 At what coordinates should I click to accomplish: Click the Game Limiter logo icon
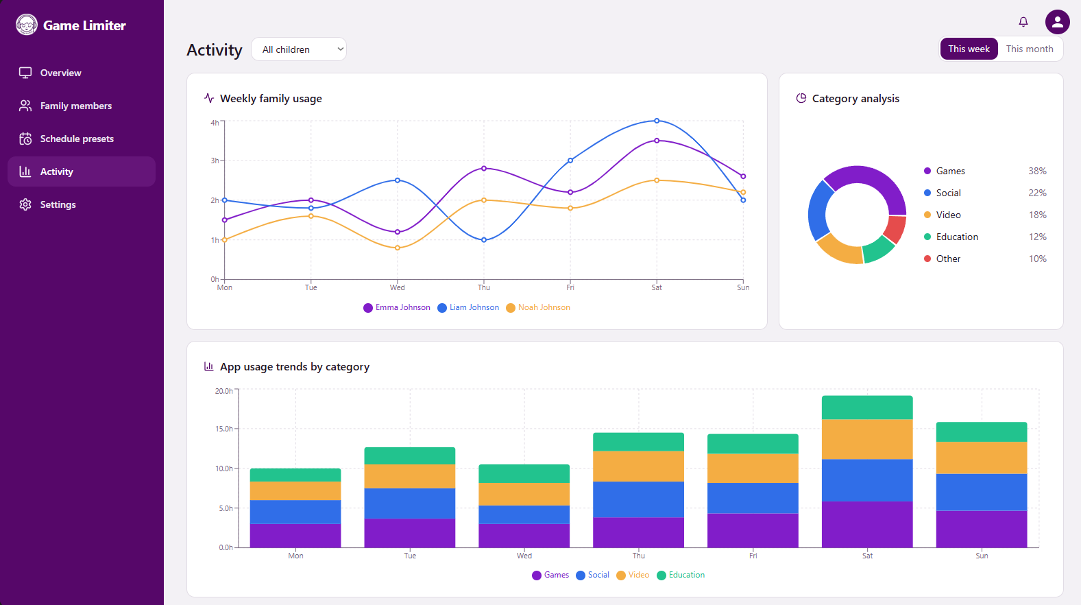27,25
